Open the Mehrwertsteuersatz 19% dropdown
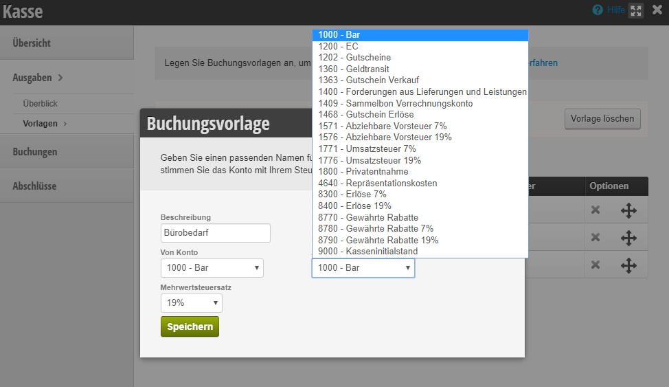 pyautogui.click(x=191, y=302)
